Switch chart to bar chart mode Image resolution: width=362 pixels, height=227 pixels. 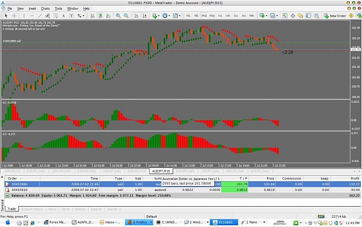(92, 16)
